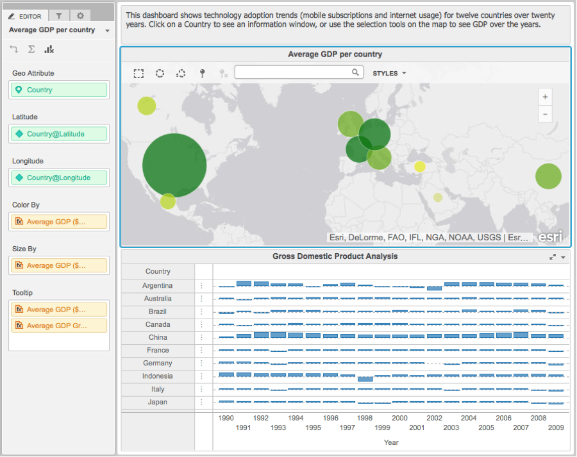Click Average GDP Gr... chip under Tooltip
Viewport: 577px width, 457px height.
click(x=59, y=326)
